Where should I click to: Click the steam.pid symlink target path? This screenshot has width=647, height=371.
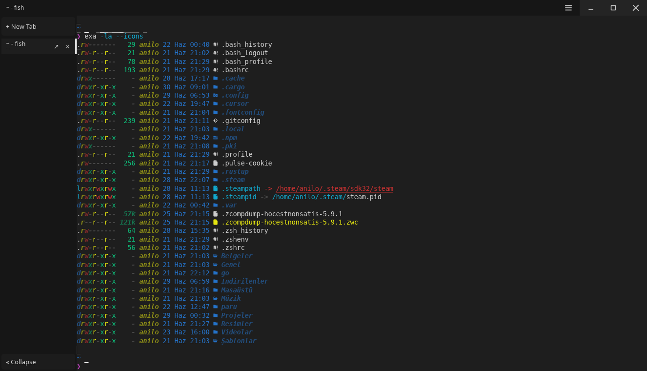tap(326, 197)
